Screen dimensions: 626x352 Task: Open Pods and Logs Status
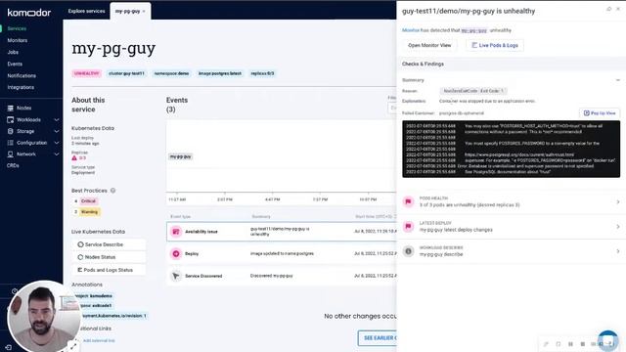click(109, 270)
